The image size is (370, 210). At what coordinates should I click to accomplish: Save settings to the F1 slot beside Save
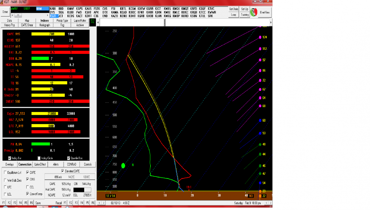tap(3, 203)
